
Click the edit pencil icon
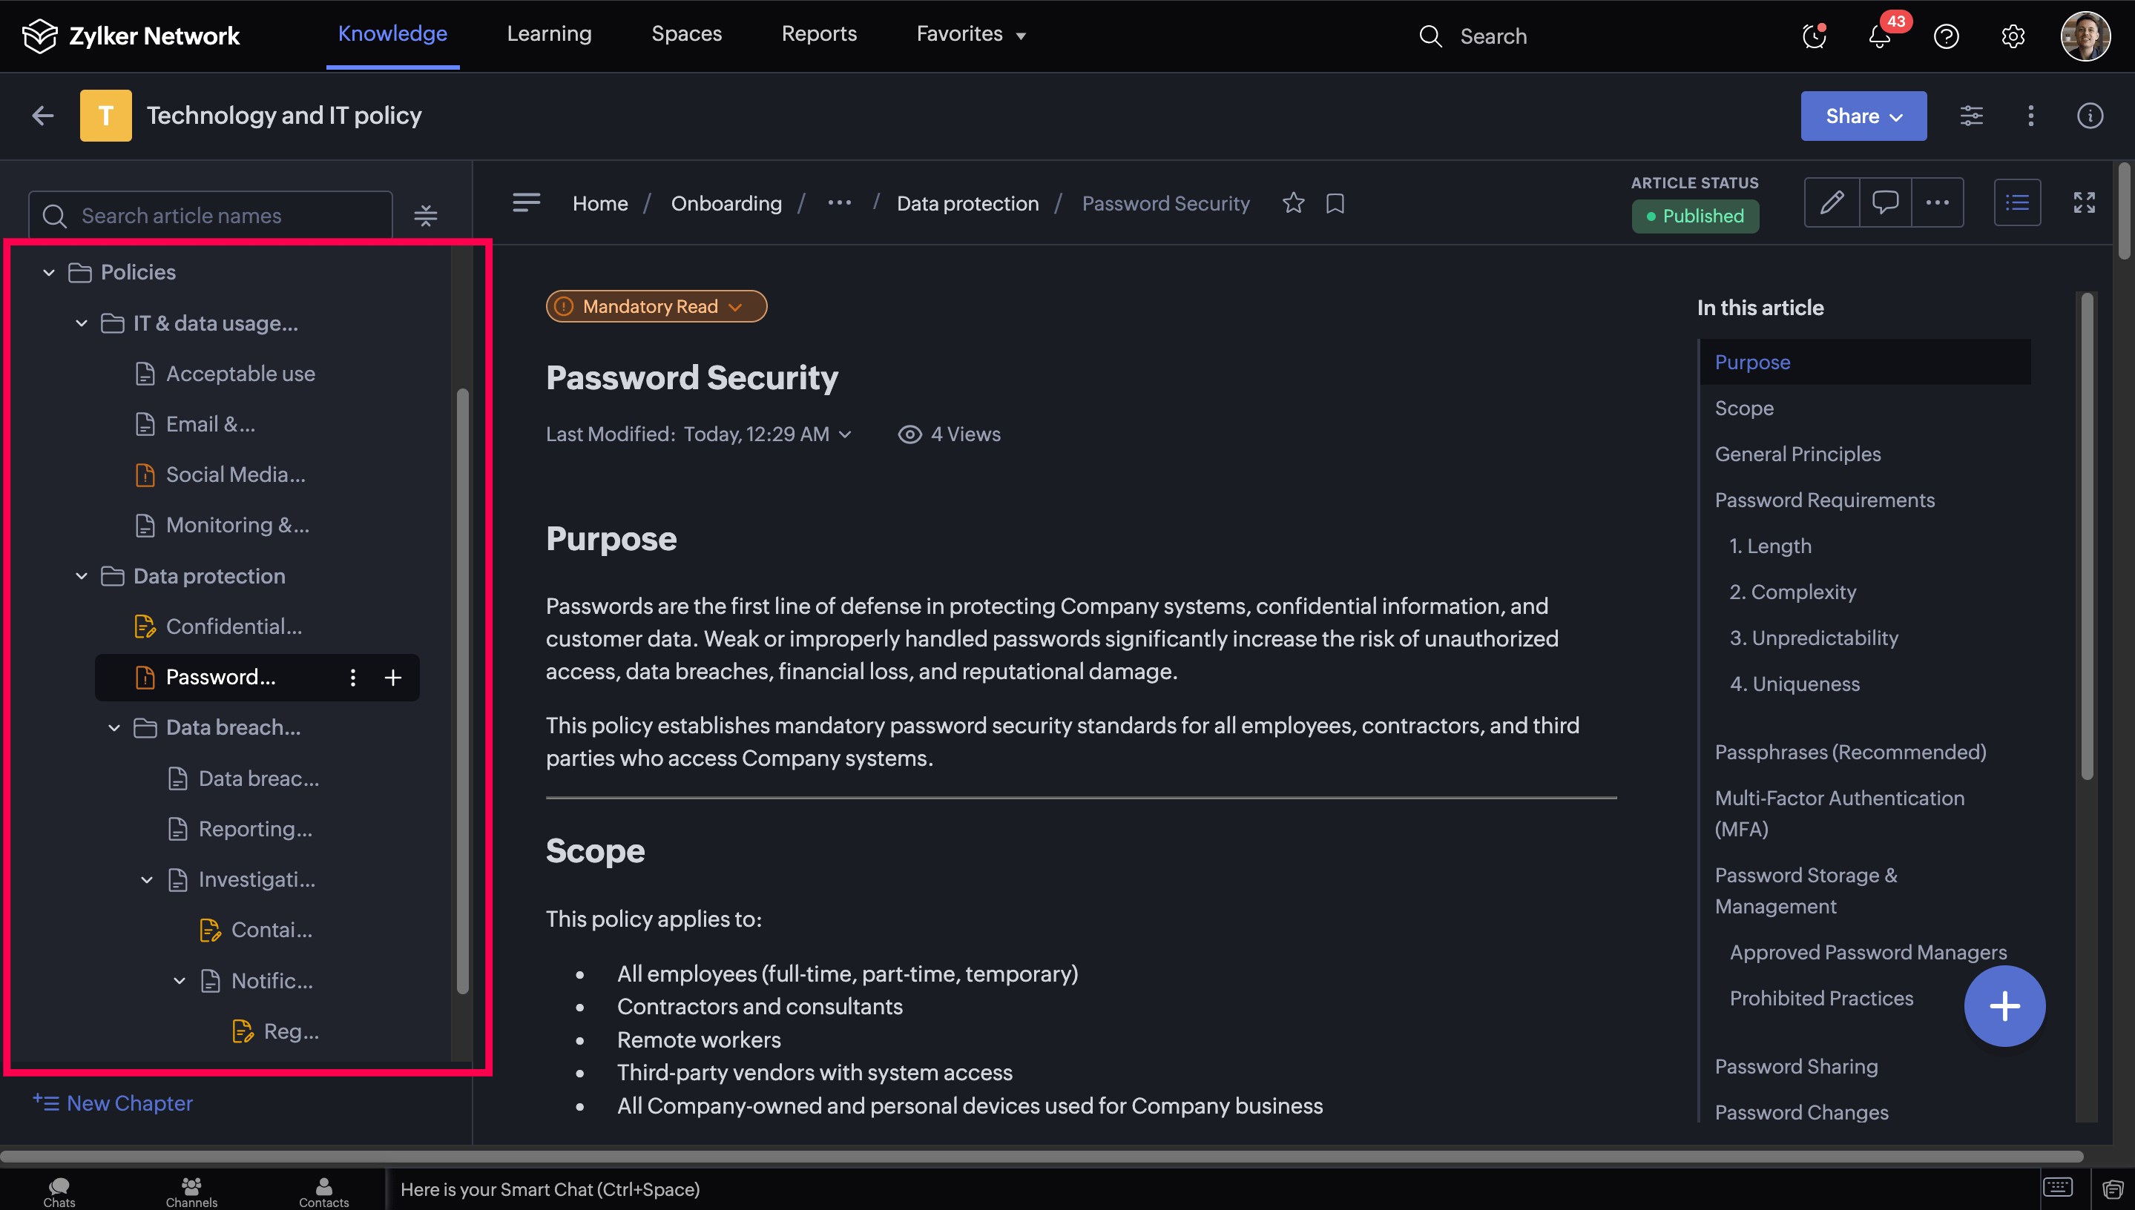tap(1831, 202)
